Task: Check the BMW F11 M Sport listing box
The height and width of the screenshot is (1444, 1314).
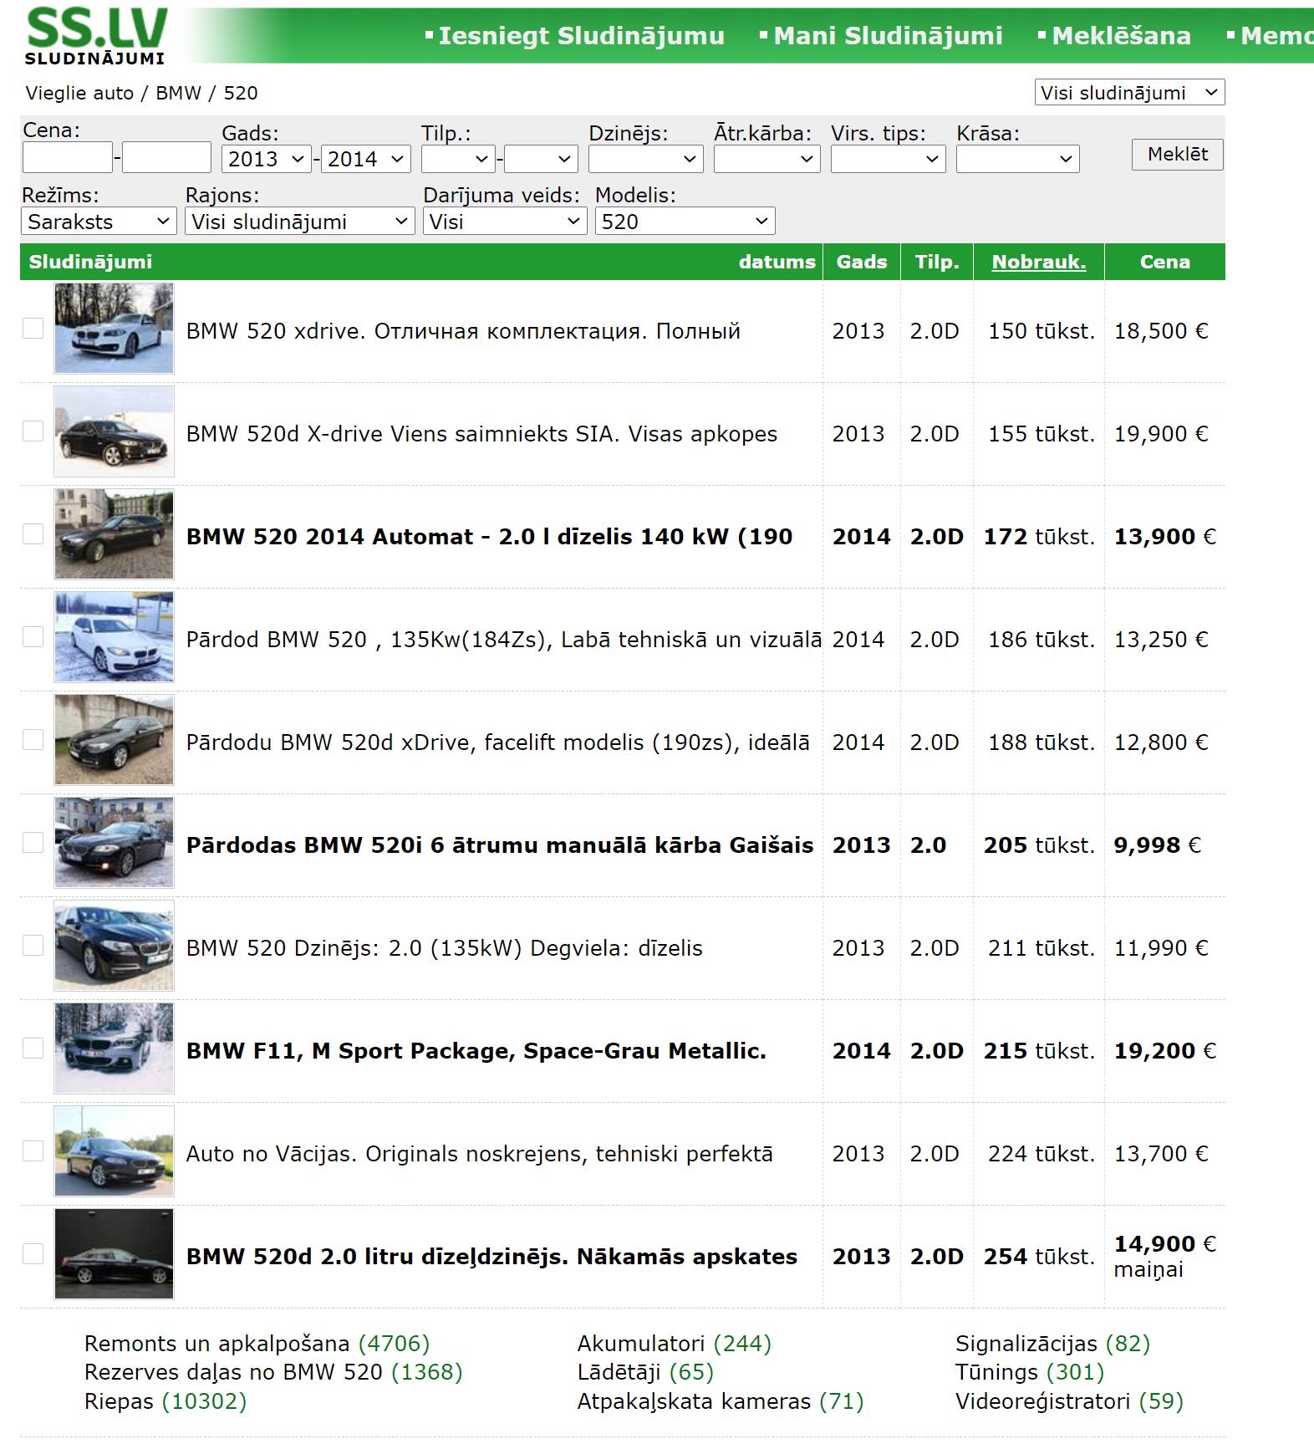Action: tap(33, 1049)
